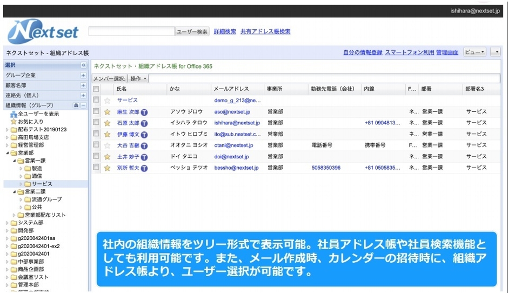Collapse the 営業二課 folder node

tap(14, 192)
